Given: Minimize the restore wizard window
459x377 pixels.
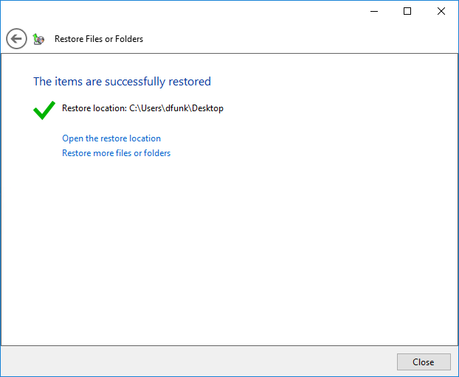Looking at the screenshot, I should click(x=373, y=11).
